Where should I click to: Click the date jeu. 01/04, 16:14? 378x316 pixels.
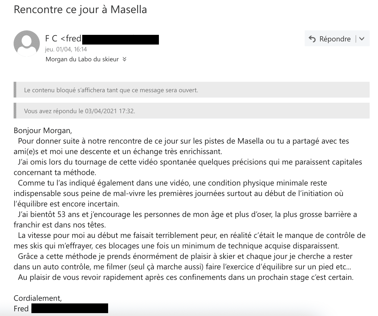(66, 49)
